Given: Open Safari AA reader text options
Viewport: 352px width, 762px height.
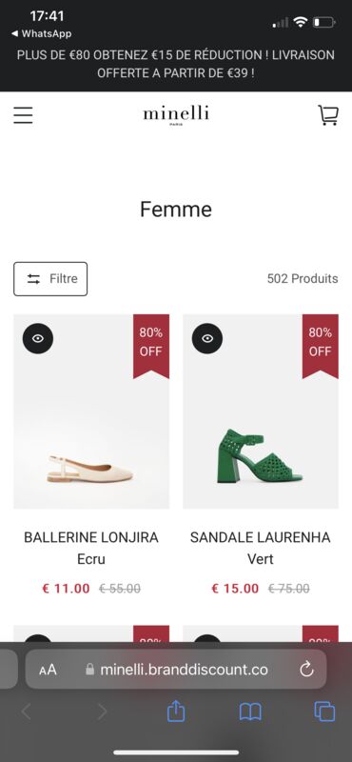Looking at the screenshot, I should pos(49,671).
